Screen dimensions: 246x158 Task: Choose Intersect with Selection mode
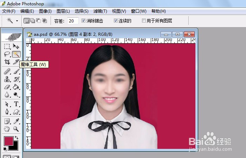click(45, 20)
